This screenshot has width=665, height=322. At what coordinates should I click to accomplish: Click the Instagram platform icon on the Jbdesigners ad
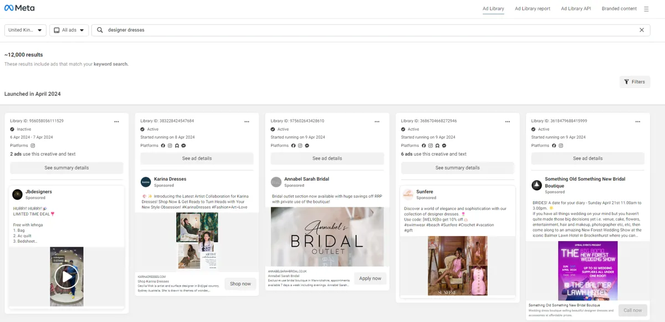pos(33,146)
